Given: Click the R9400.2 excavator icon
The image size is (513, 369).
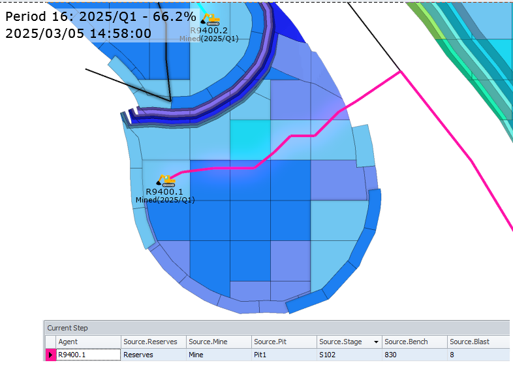Looking at the screenshot, I should tap(210, 20).
